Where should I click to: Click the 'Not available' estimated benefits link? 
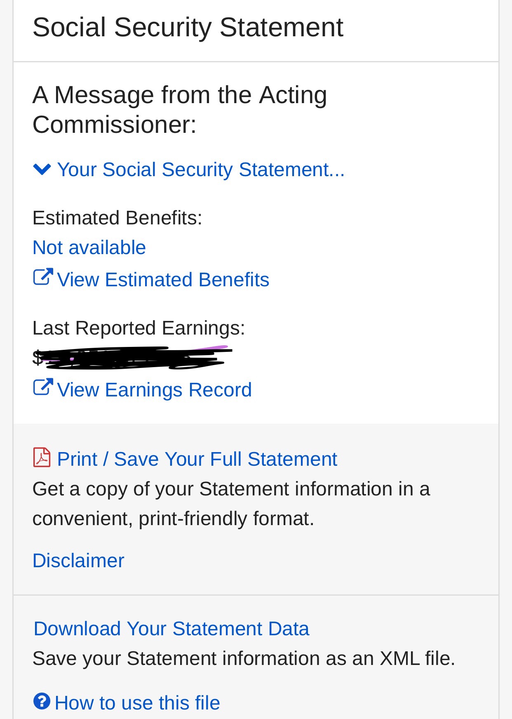89,248
